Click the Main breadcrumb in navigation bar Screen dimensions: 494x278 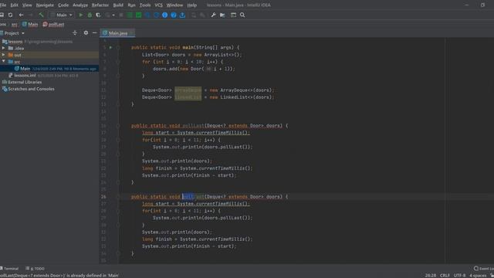point(30,24)
